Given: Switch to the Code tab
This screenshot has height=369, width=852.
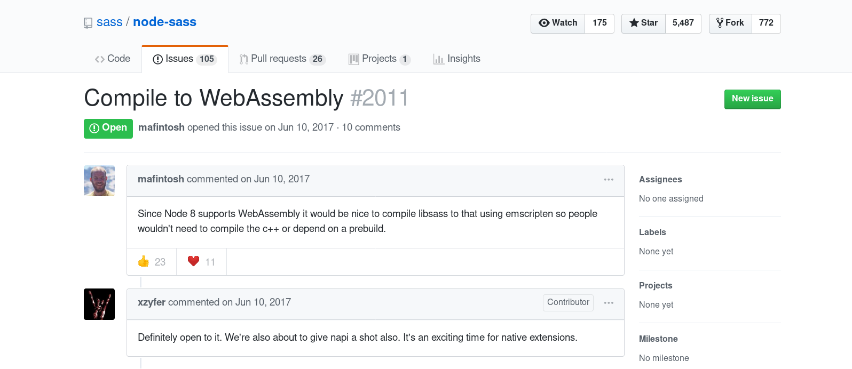Looking at the screenshot, I should (x=113, y=59).
